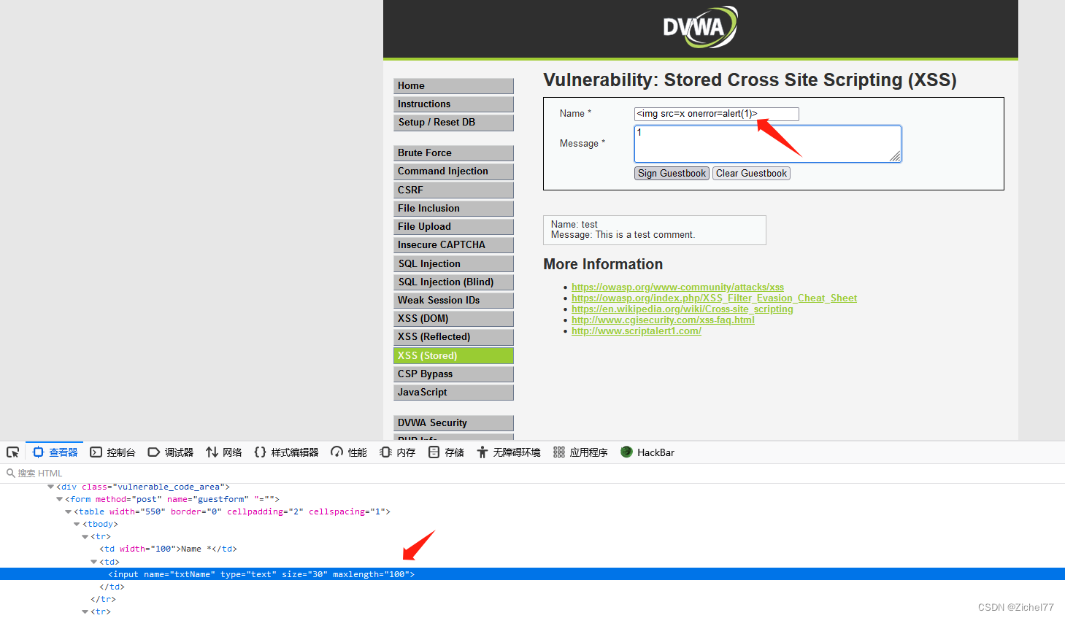Open the 性能 Performance tab
This screenshot has height=618, width=1065.
[x=348, y=452]
